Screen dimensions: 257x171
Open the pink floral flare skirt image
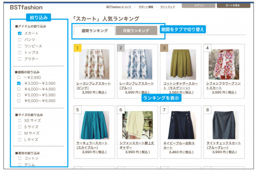[94, 64]
